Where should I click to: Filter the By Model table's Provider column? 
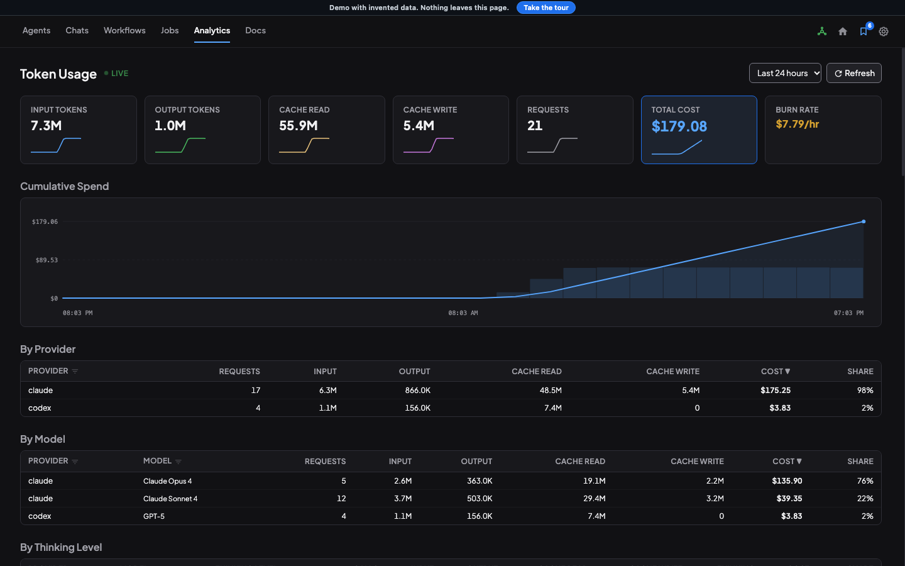[75, 462]
